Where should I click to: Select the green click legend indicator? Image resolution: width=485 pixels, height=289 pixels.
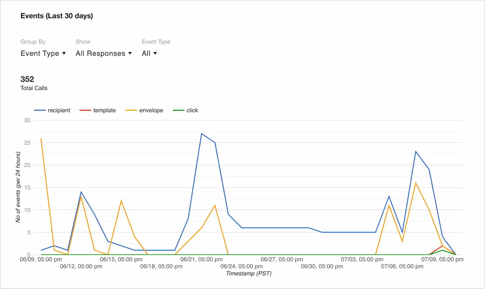tap(178, 110)
